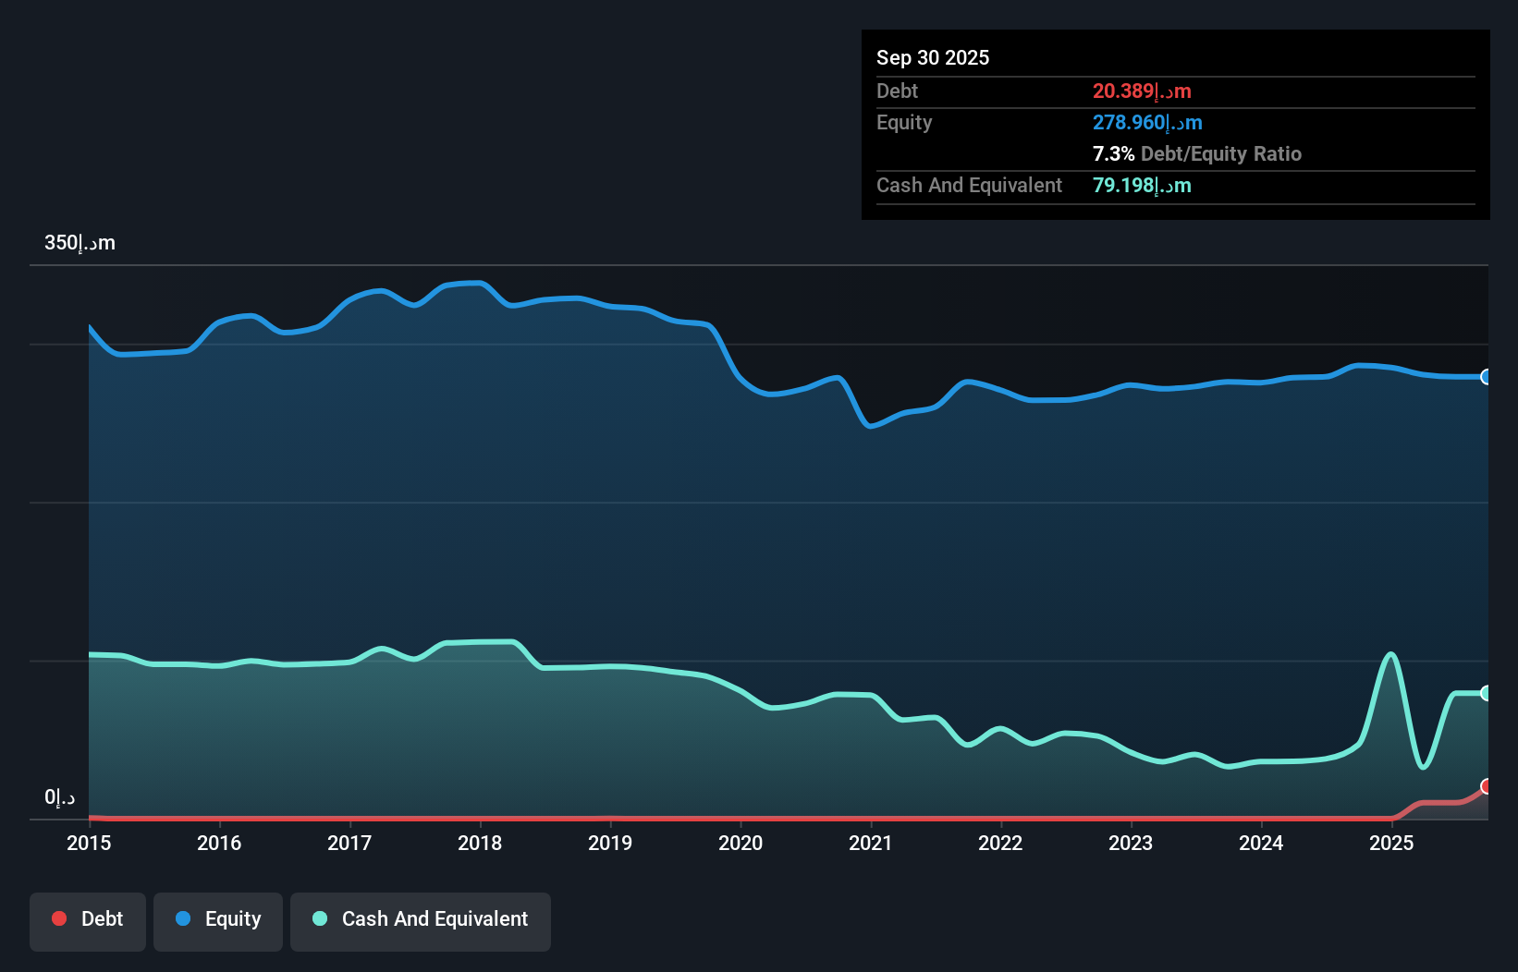Open the Debt/Equity Ratio details
This screenshot has height=972, width=1518.
tap(1197, 153)
